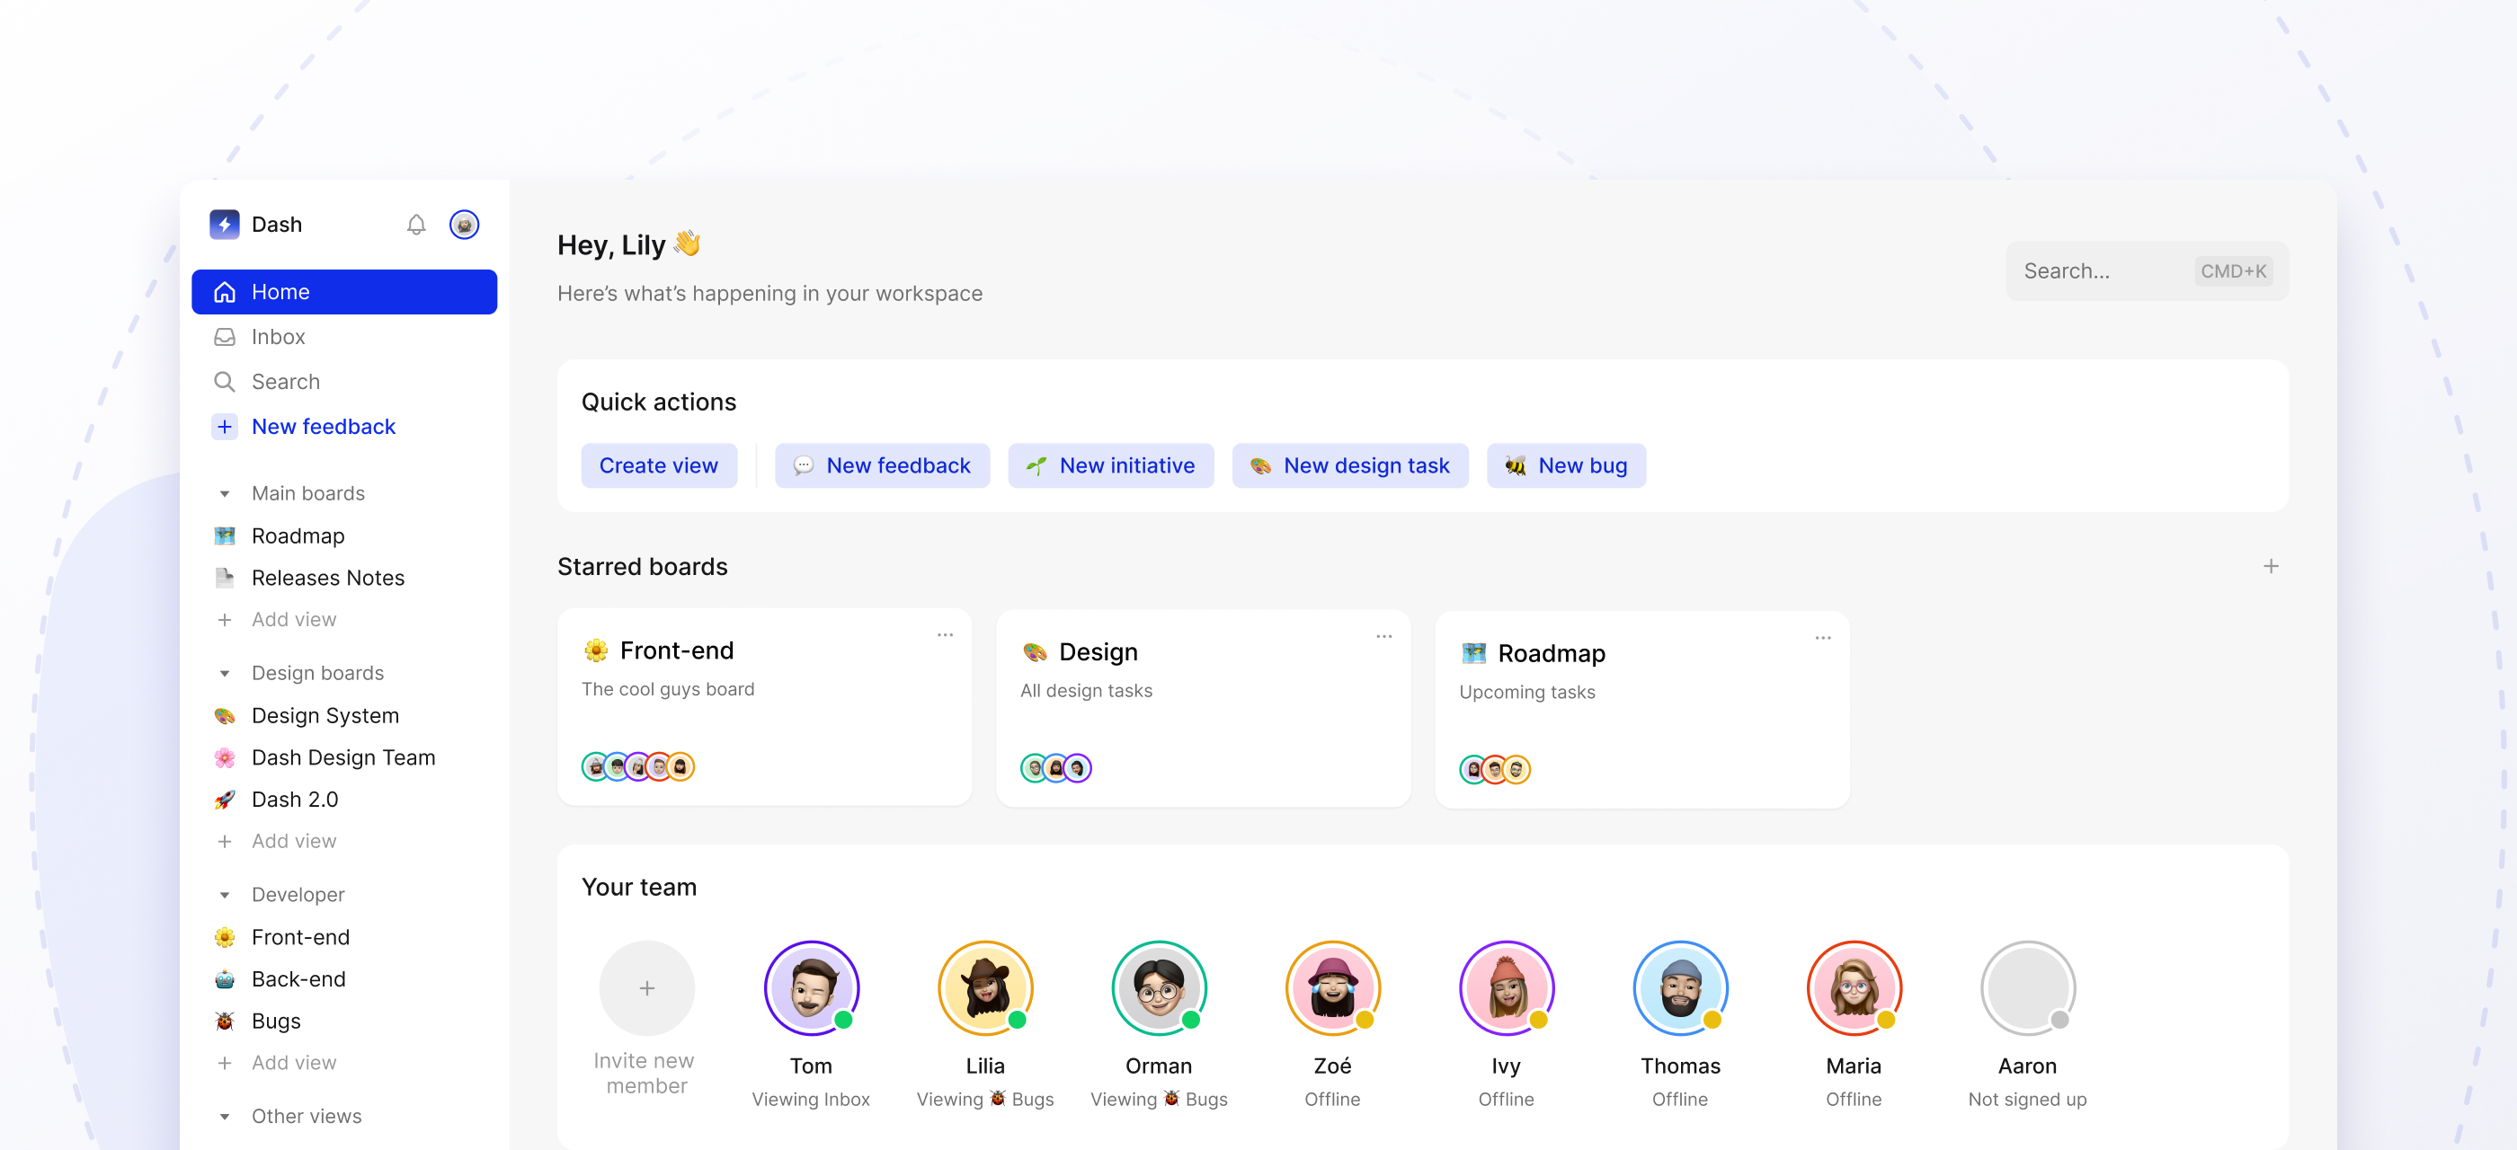This screenshot has height=1150, width=2517.
Task: Click the Back-end robot icon
Action: pos(225,979)
